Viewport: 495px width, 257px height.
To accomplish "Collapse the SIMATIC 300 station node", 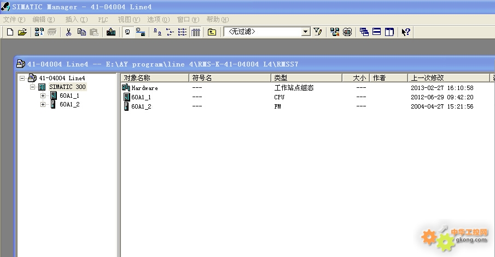I will [x=32, y=87].
